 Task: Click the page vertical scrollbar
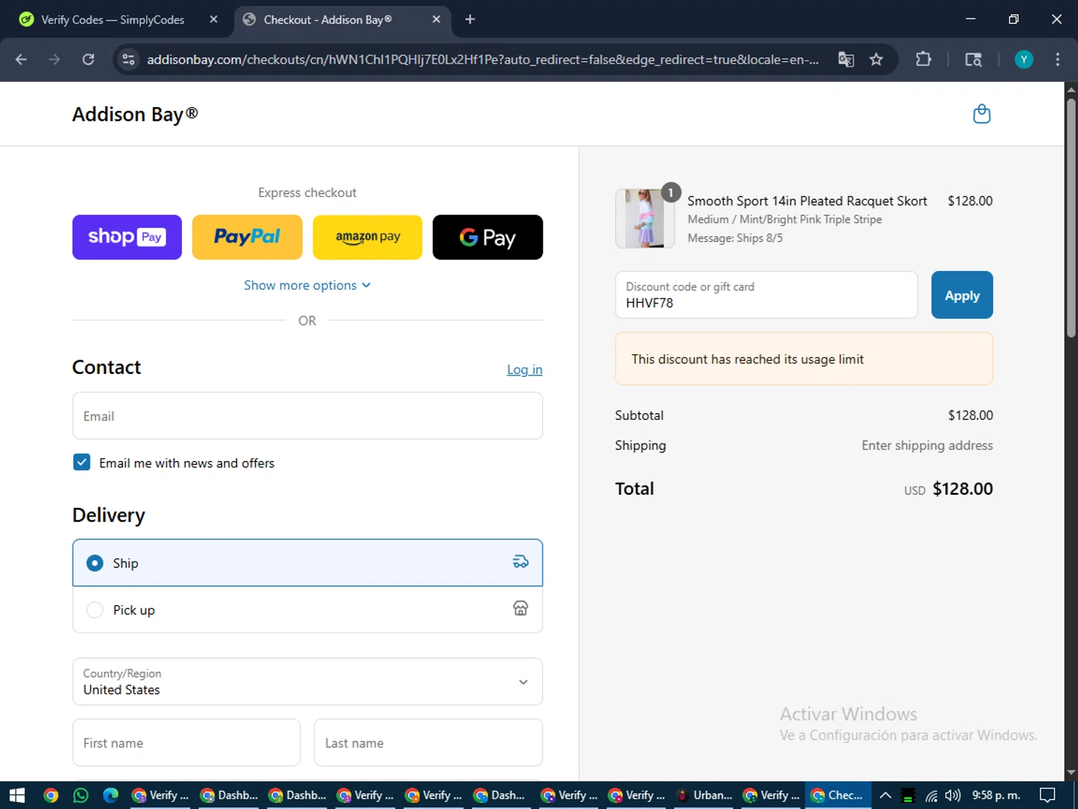pos(1071,218)
